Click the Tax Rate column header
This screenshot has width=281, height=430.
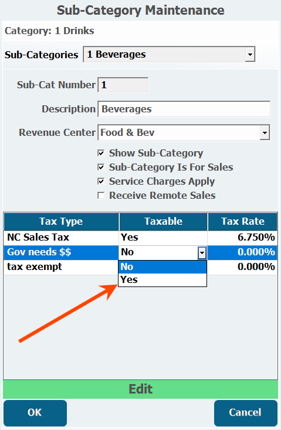click(x=243, y=221)
